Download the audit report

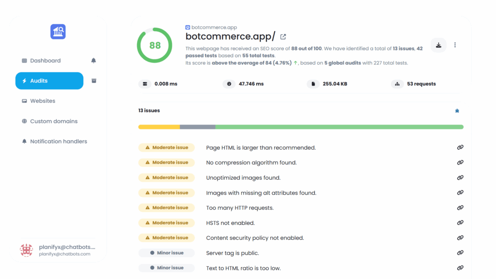point(438,45)
